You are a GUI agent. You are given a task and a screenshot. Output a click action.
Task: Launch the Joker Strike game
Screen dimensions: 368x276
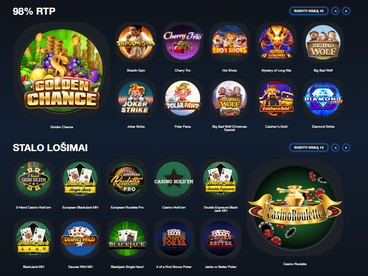136,98
